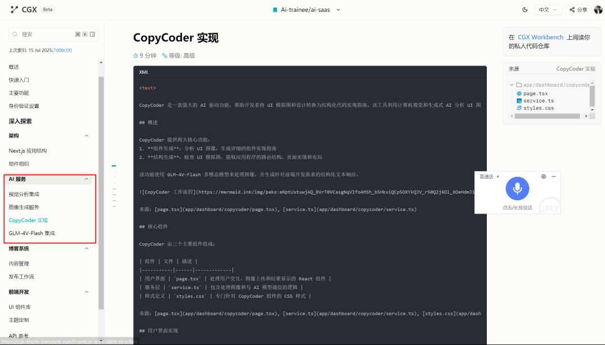The width and height of the screenshot is (605, 345).
Task: Click source tree scroll-down arrow
Action: [x=593, y=110]
